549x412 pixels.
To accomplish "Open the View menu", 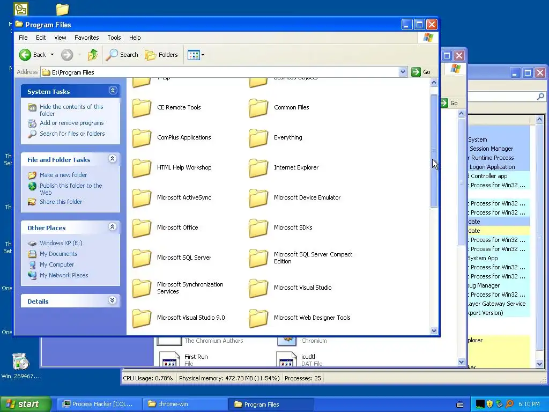I will coord(60,38).
